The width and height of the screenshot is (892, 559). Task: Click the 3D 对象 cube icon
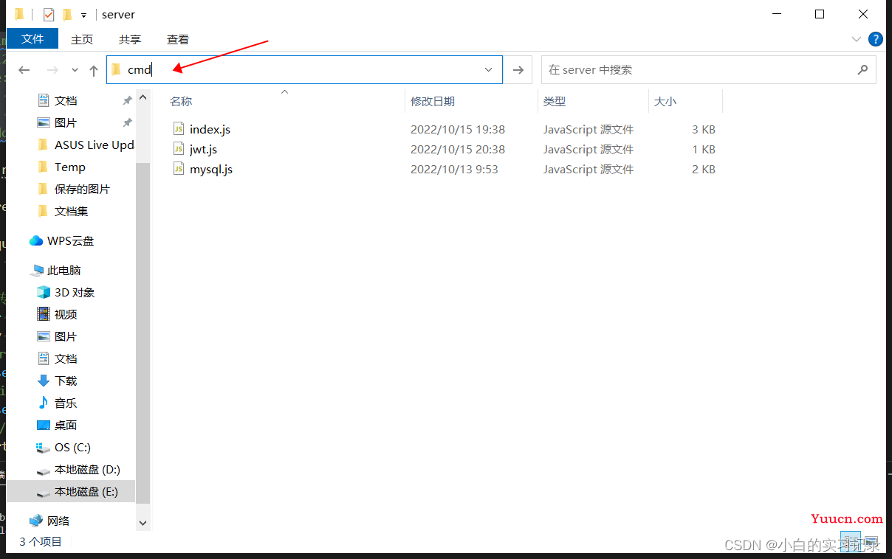[x=43, y=292]
